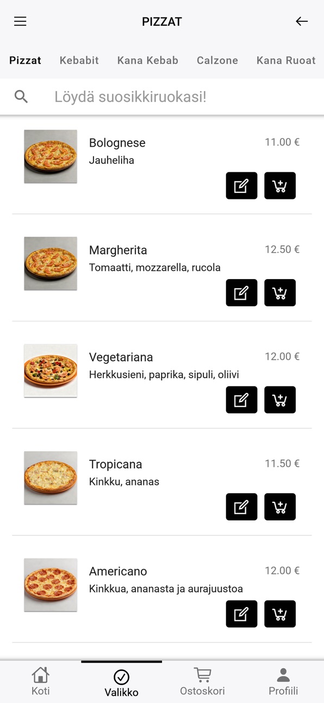Go to Koti home tab
The width and height of the screenshot is (324, 703).
coord(41,682)
